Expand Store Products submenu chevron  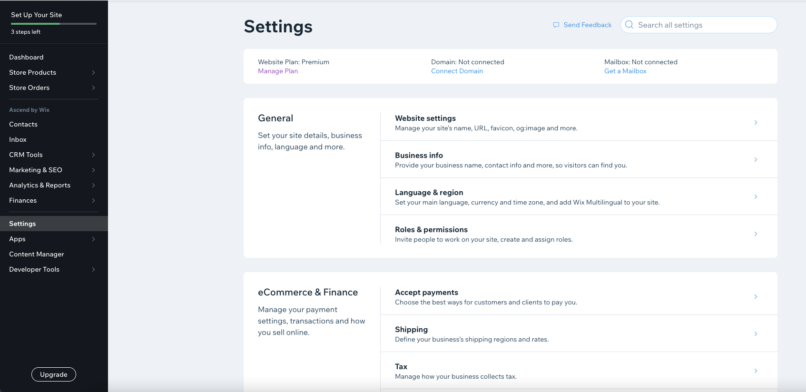point(93,72)
